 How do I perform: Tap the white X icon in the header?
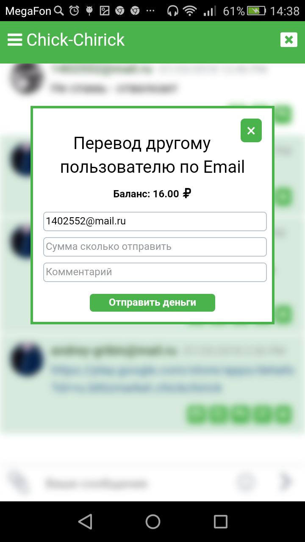click(x=289, y=40)
